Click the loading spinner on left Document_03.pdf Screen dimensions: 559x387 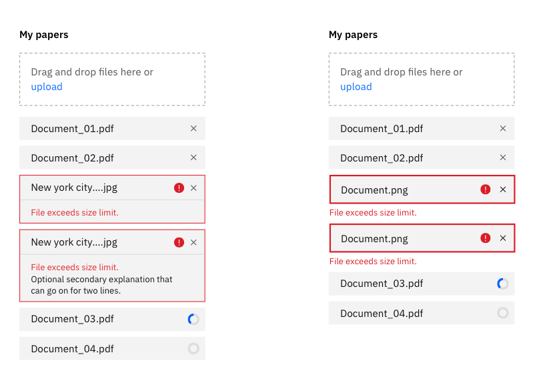click(x=193, y=319)
